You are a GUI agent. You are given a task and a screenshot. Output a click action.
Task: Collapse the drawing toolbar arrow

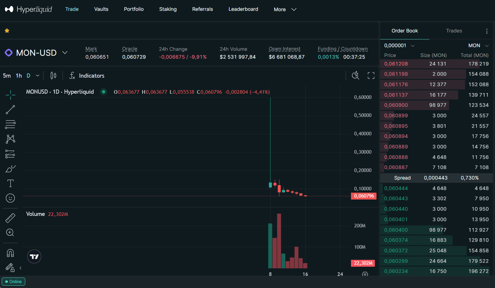20,268
